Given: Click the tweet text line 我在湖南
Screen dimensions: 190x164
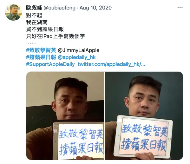Looking at the screenshot, I should pyautogui.click(x=37, y=22).
